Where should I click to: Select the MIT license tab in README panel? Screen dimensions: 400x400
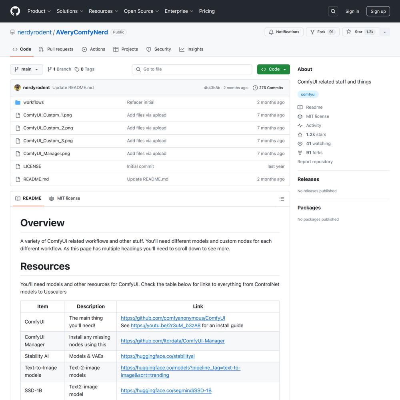64,198
